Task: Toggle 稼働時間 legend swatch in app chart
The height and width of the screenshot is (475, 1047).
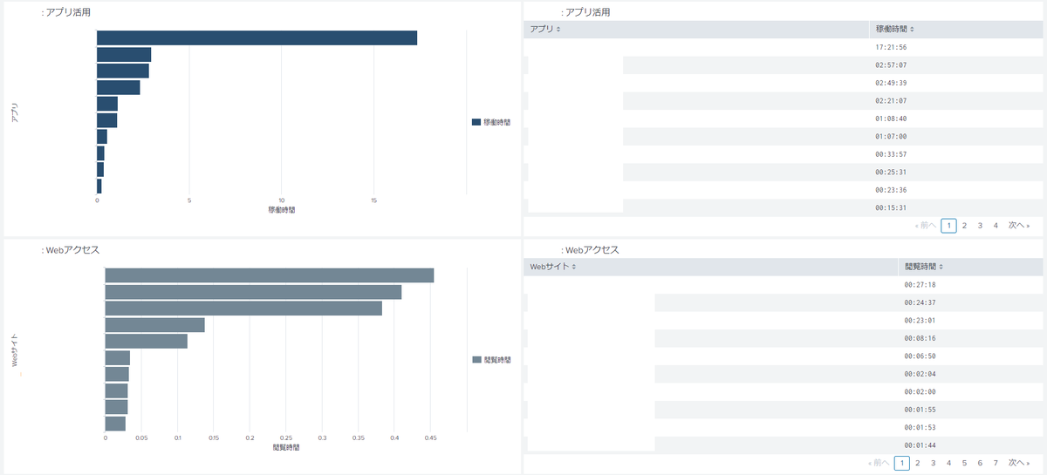Action: pyautogui.click(x=476, y=122)
